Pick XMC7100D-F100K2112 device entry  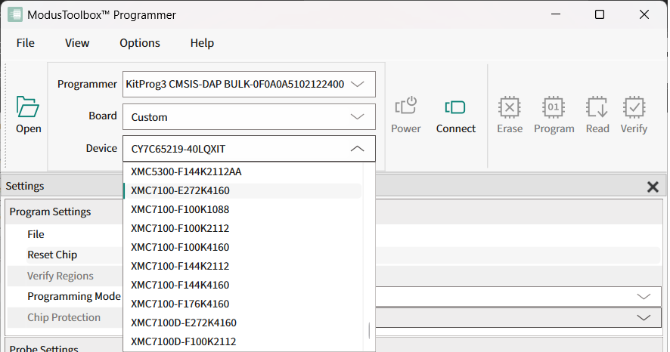tap(183, 341)
